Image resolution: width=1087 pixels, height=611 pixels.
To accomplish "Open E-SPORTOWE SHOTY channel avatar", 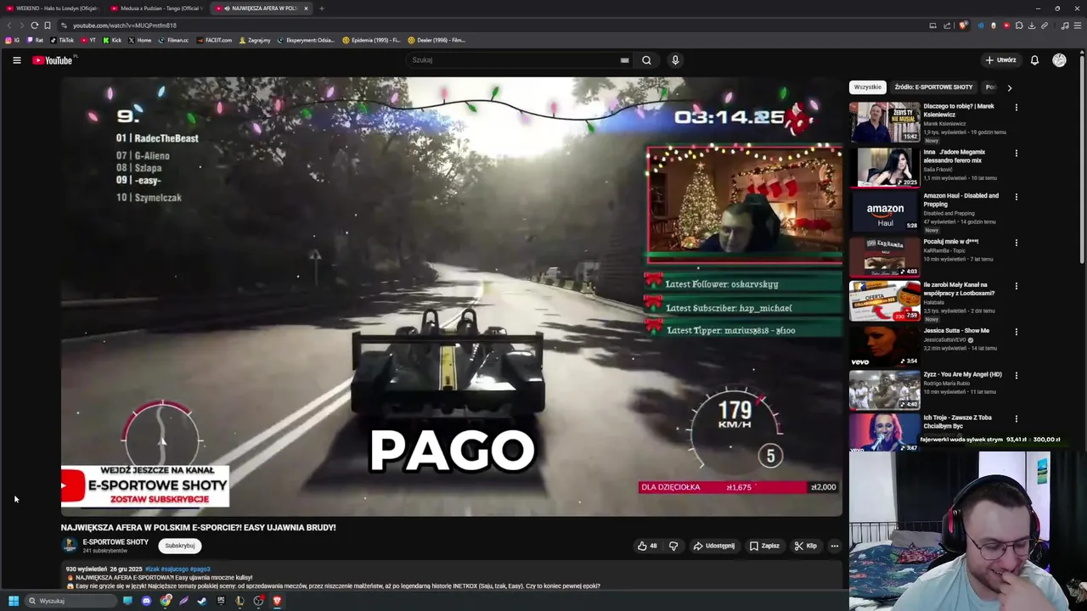I will (69, 546).
